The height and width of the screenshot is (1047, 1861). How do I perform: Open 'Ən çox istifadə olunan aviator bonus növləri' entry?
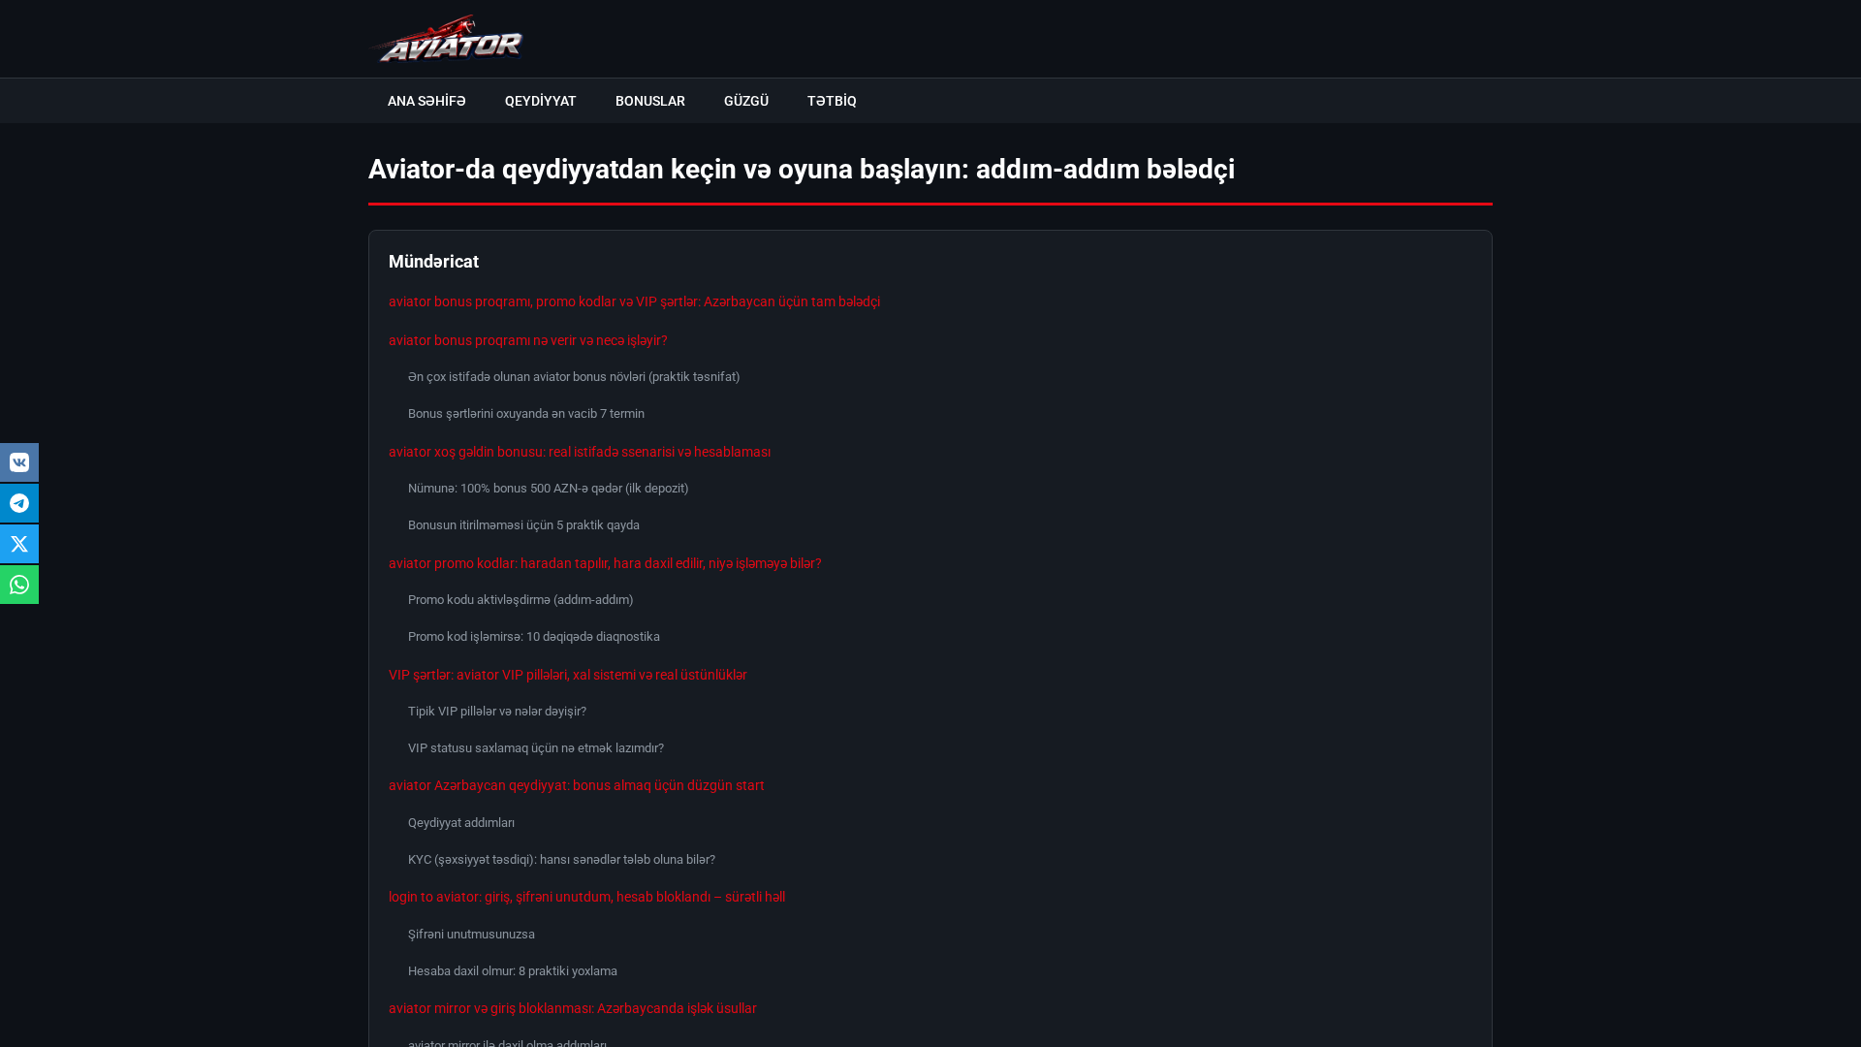coord(574,377)
